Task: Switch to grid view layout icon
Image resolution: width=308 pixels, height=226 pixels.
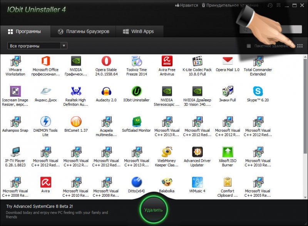Action: (x=300, y=46)
